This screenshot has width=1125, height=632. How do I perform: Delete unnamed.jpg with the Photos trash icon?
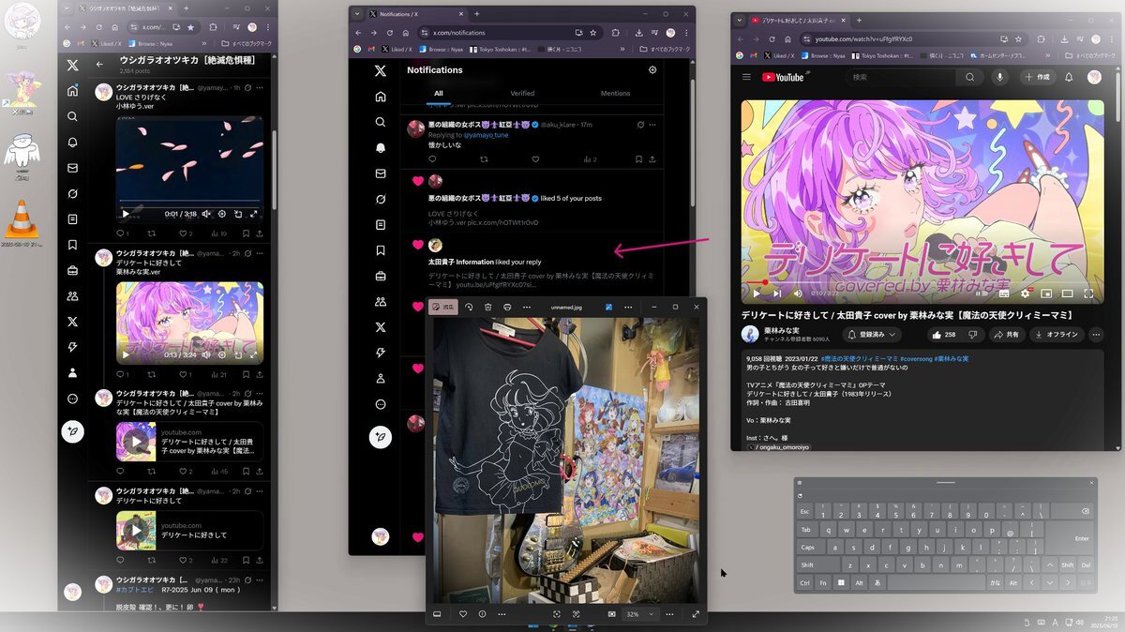coord(487,307)
